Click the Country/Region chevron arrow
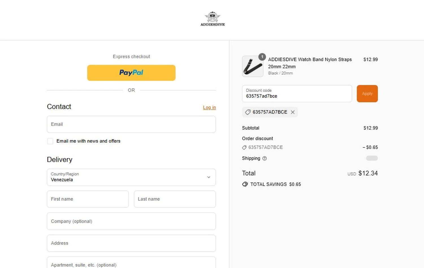424x268 pixels. click(209, 177)
